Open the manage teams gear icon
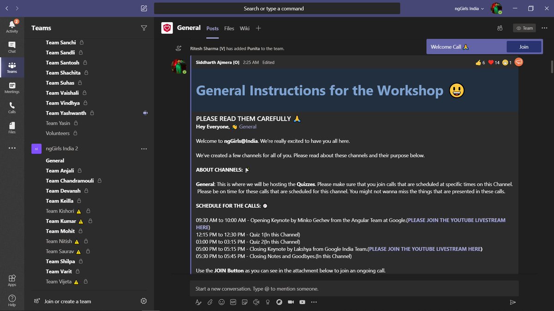This screenshot has height=311, width=554. 144,301
